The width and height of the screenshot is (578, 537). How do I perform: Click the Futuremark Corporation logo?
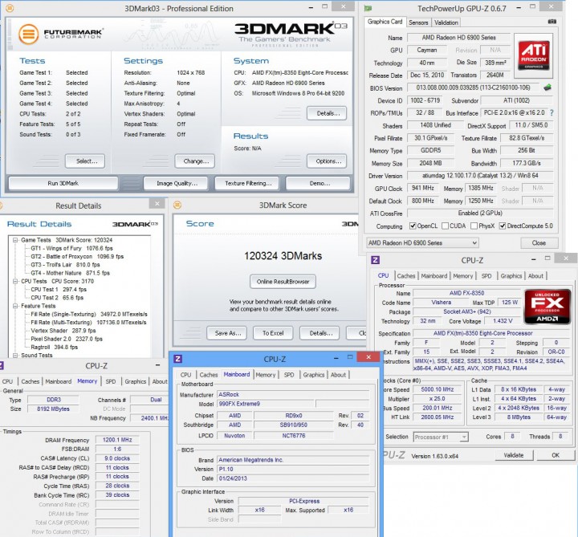(x=61, y=34)
